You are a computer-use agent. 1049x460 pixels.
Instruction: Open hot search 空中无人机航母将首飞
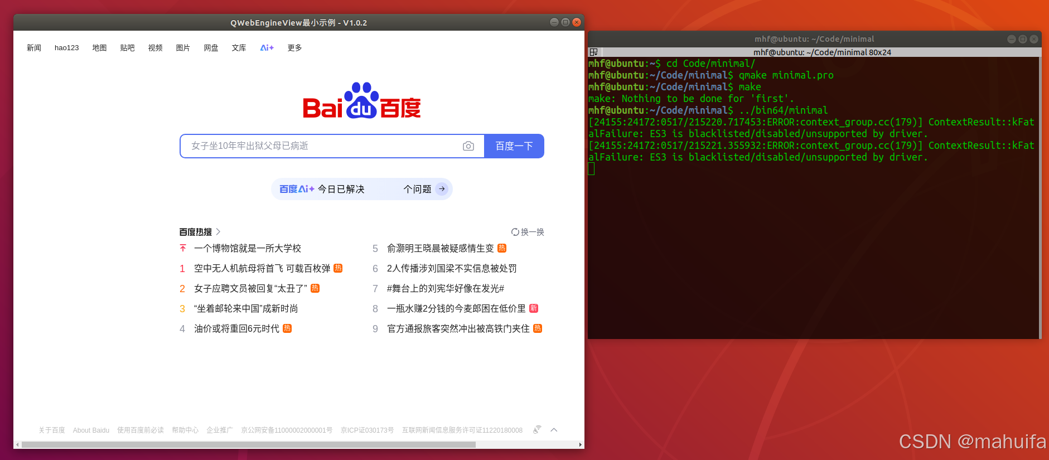pos(262,268)
